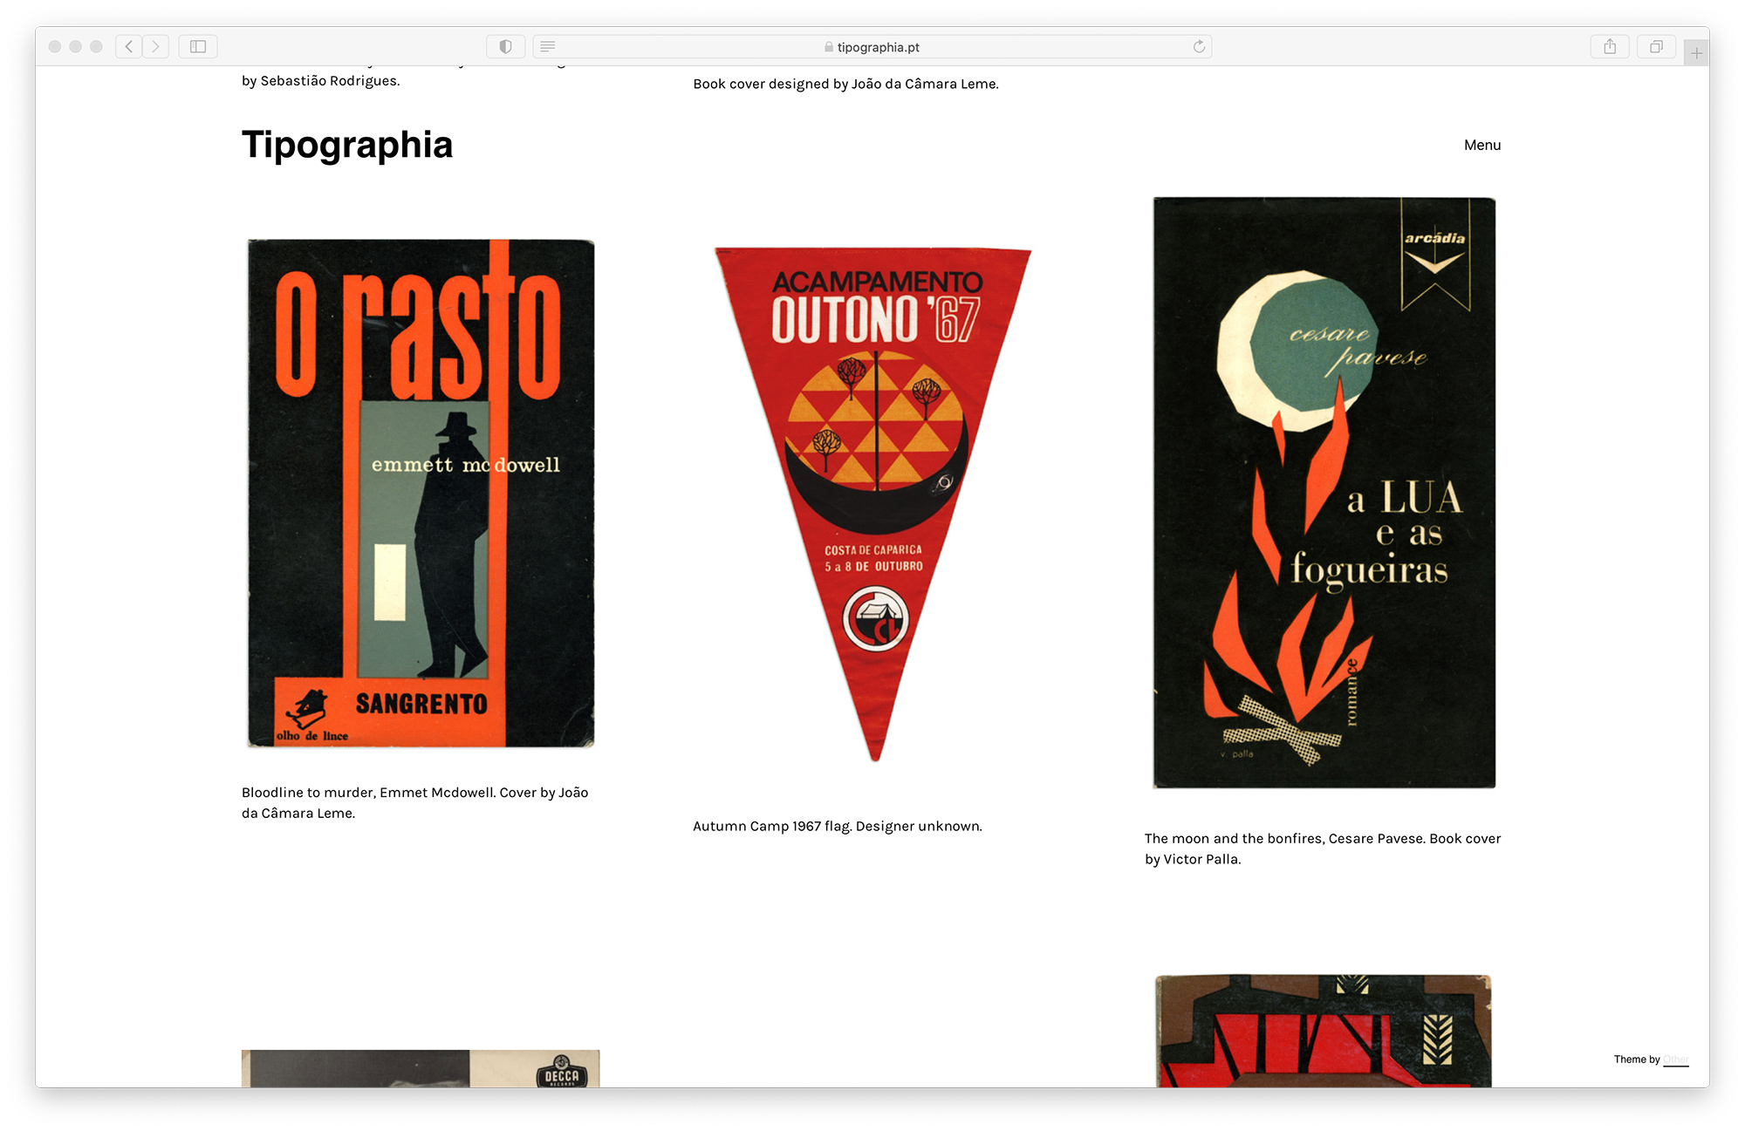
Task: Go back with Safari's back arrow
Action: [128, 47]
